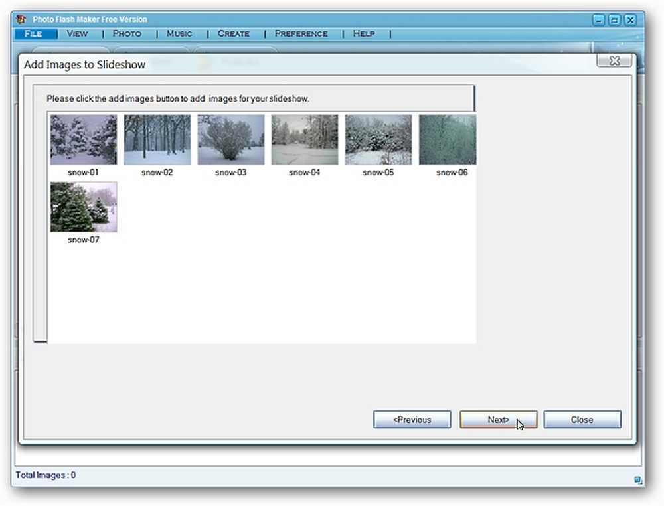Click the Close button in dialog

(x=582, y=419)
